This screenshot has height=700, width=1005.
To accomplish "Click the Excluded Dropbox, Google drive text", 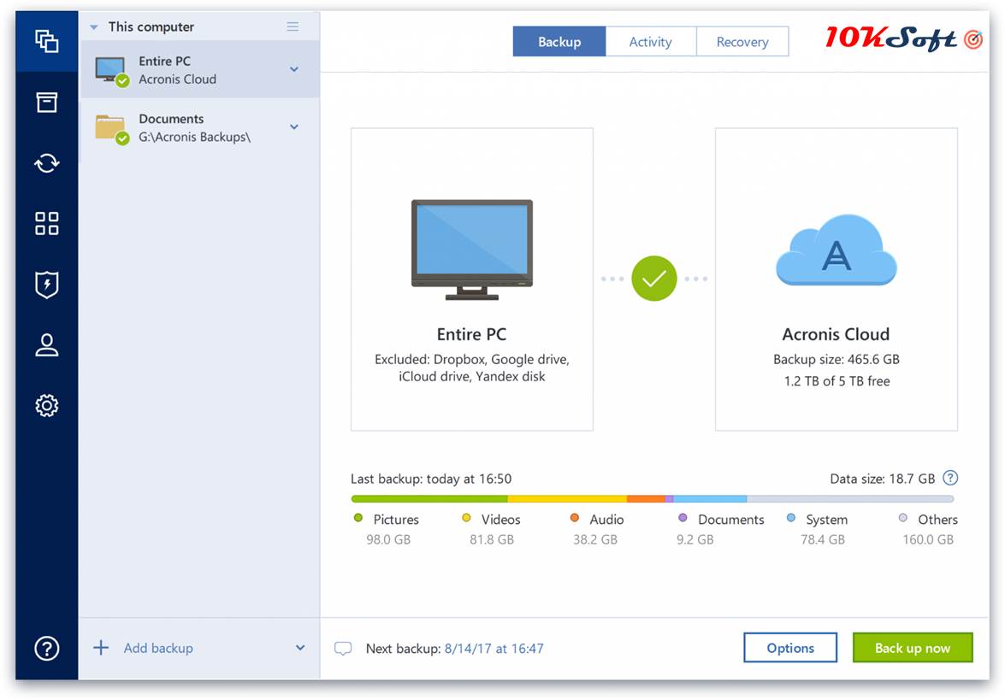I will 472,368.
